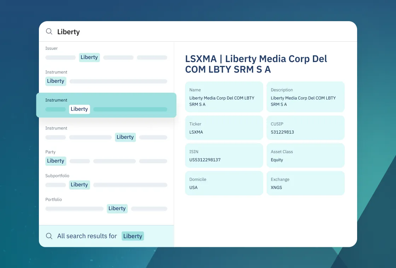Click the search field containing Liberty
This screenshot has height=268, width=396.
(198, 31)
